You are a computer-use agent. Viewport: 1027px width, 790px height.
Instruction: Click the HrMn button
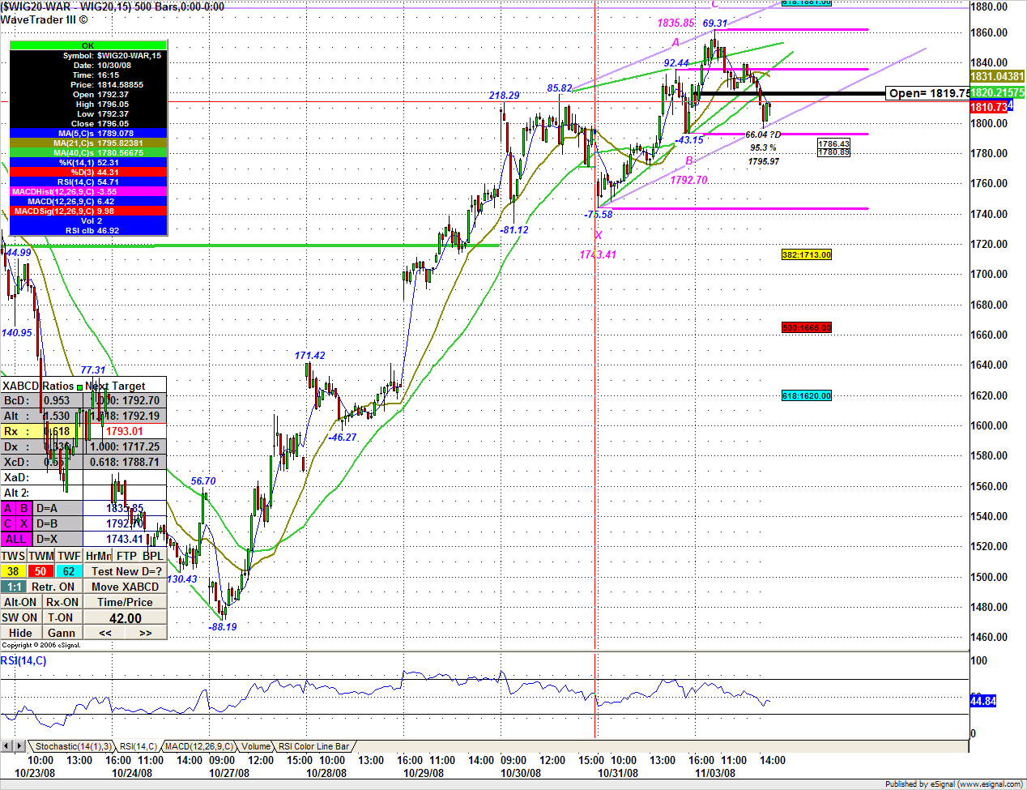98,556
